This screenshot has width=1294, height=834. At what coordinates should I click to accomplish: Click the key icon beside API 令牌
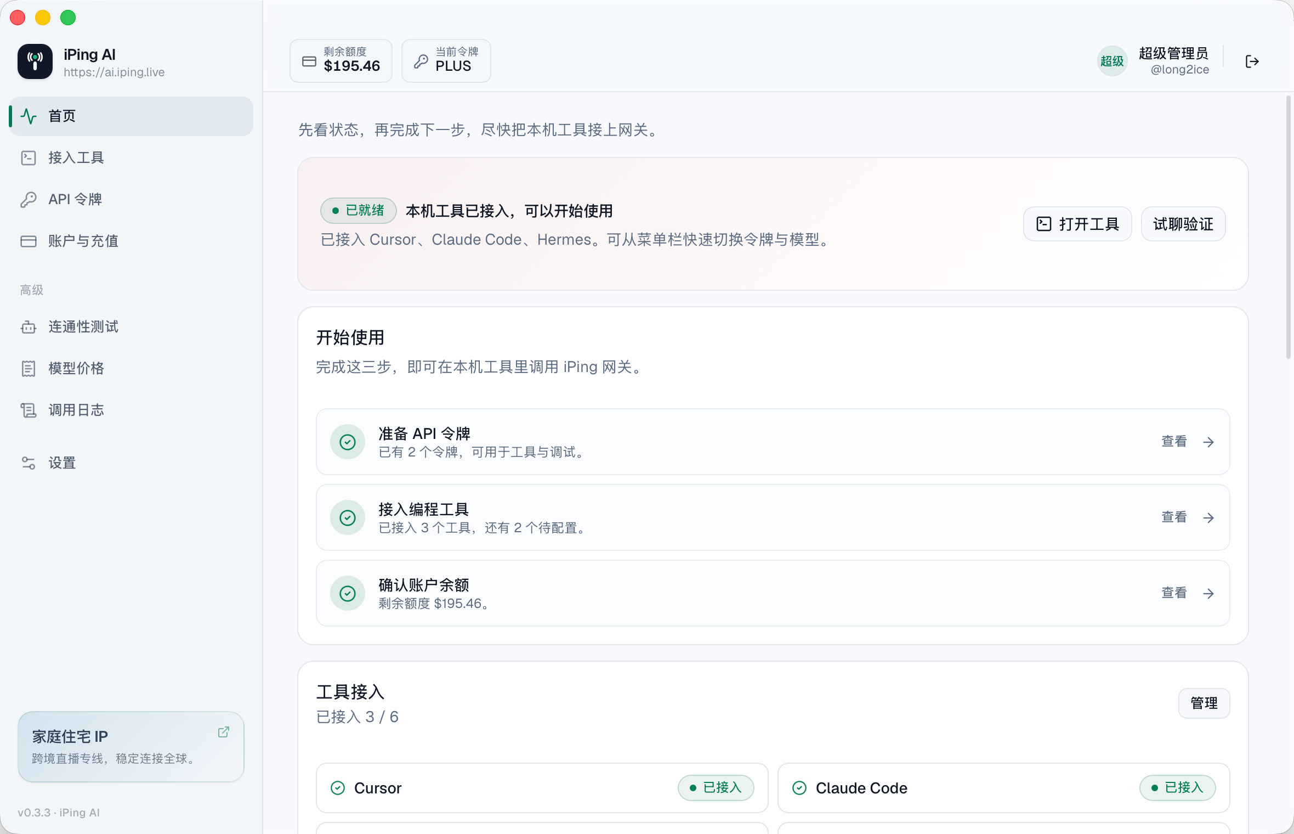(x=29, y=200)
